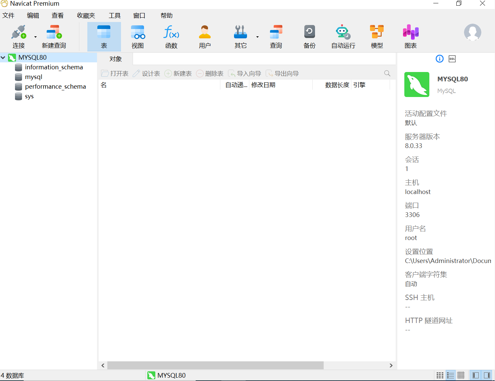Click the horizontal scrollbar right arrow
495x381 pixels.
(x=391, y=366)
